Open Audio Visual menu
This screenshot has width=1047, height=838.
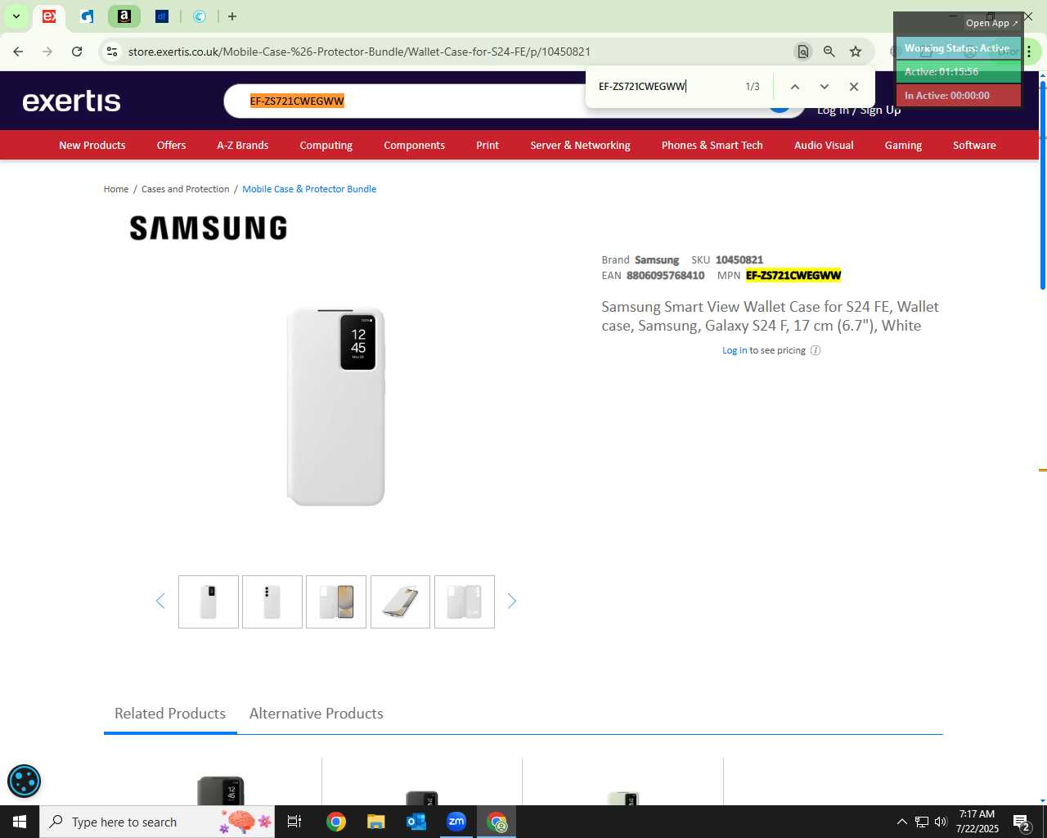824,145
